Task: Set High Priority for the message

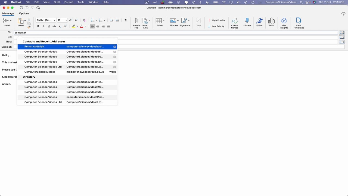Action: (x=216, y=20)
